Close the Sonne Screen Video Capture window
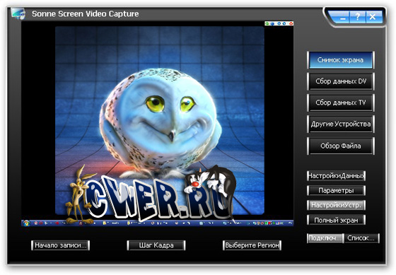The height and width of the screenshot is (275, 396). point(373,17)
